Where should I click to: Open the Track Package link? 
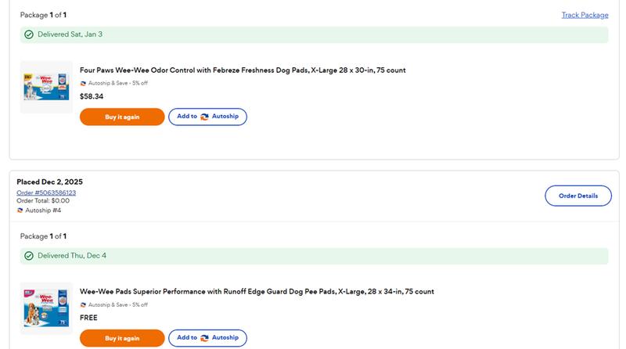click(x=585, y=15)
